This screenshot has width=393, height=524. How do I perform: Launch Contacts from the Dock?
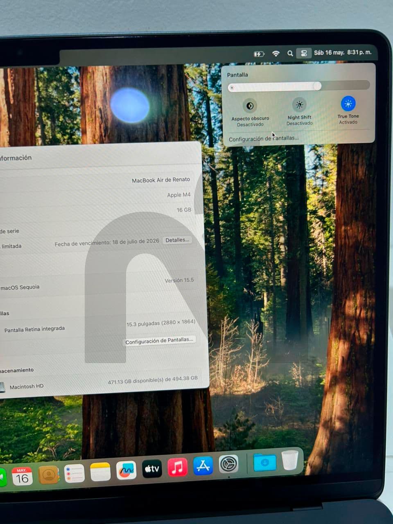pyautogui.click(x=49, y=475)
